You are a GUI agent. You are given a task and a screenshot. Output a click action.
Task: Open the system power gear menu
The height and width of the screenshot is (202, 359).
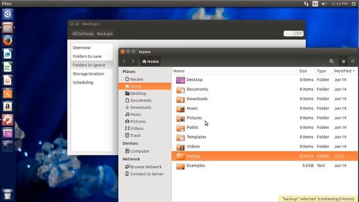click(354, 3)
